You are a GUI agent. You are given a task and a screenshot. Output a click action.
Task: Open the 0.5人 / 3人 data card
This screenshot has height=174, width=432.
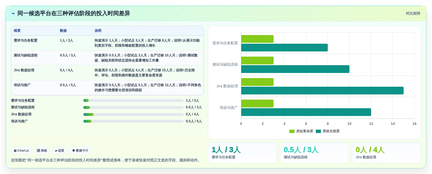(314, 153)
